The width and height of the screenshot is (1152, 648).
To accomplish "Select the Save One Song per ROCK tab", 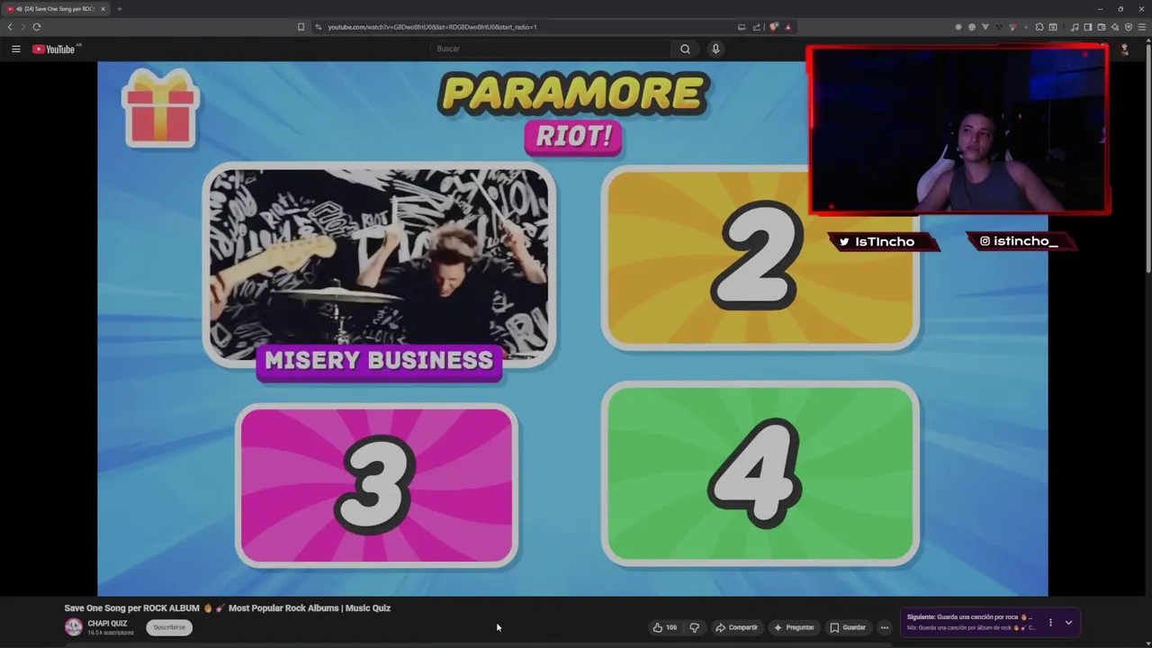I will coord(58,9).
